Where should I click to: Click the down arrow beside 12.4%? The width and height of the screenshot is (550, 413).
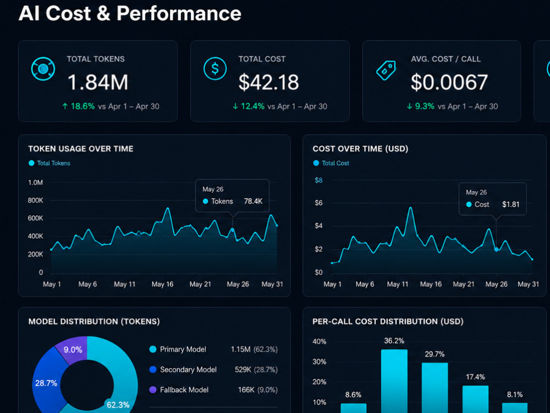click(x=235, y=106)
